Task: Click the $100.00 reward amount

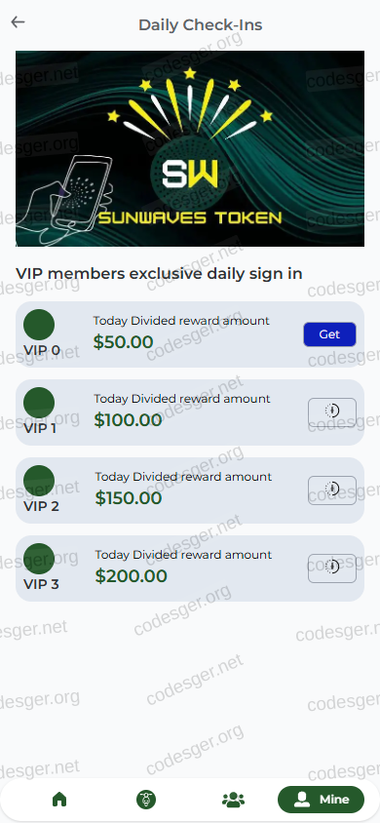Action: point(128,420)
